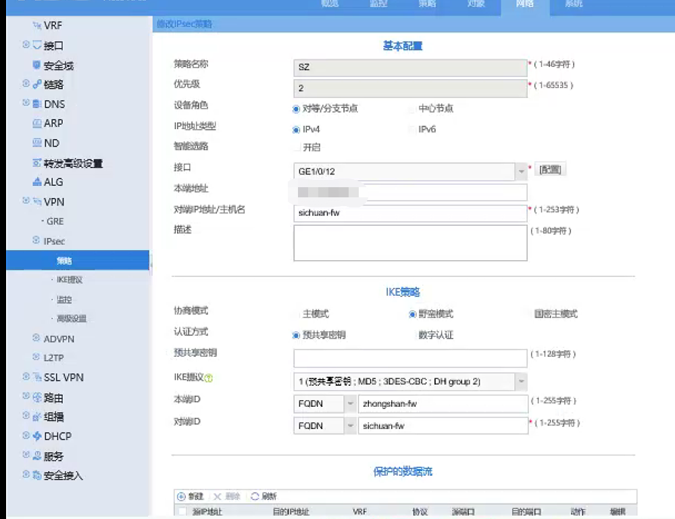Choose IPv4 address type
The image size is (675, 519).
point(296,130)
